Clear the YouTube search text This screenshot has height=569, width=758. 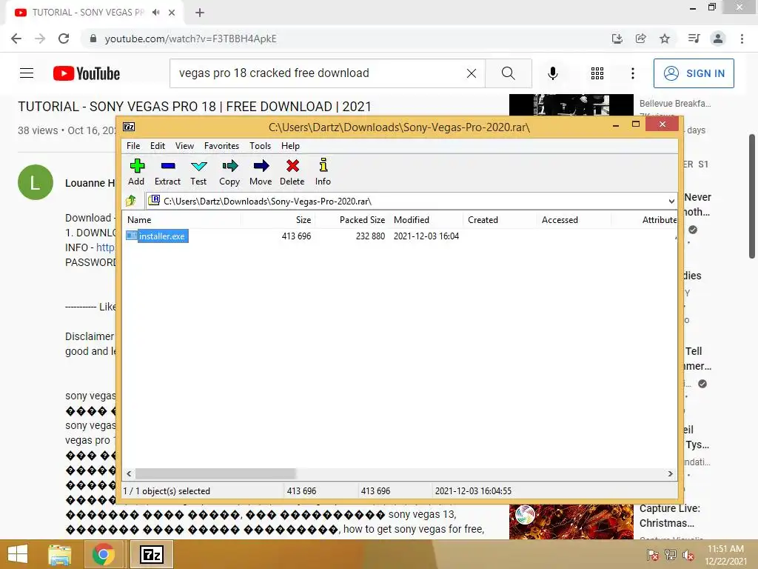(x=472, y=73)
